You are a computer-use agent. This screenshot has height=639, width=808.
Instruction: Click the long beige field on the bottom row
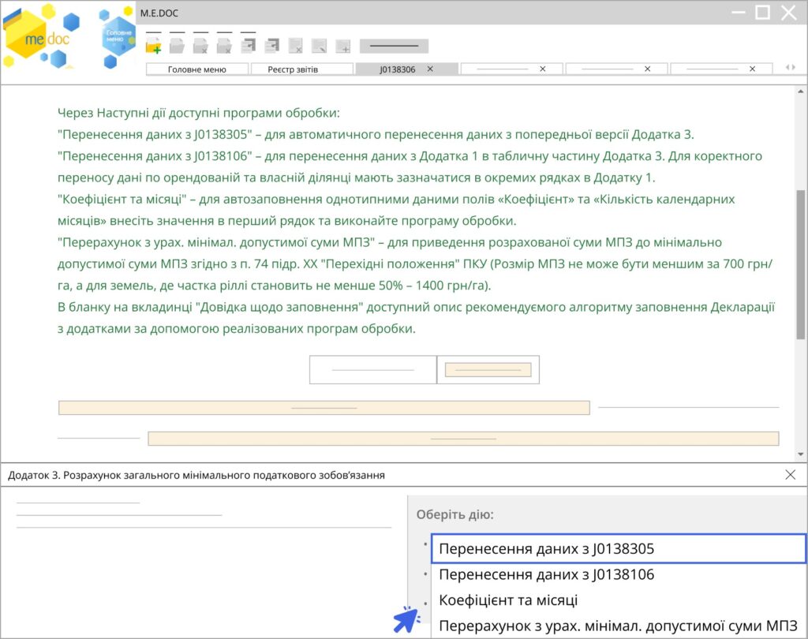point(463,439)
